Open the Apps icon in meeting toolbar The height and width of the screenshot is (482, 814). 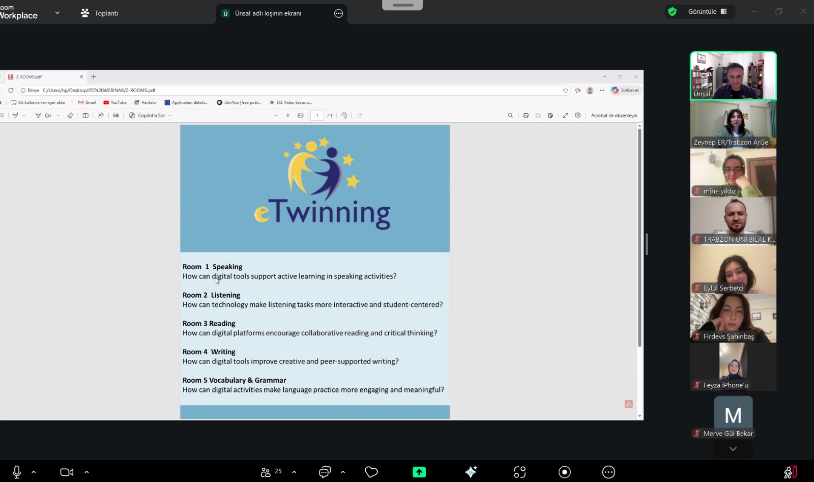[519, 472]
